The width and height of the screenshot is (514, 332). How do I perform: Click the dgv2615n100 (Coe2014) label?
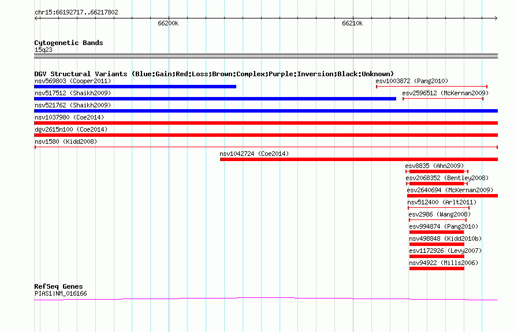[71, 129]
